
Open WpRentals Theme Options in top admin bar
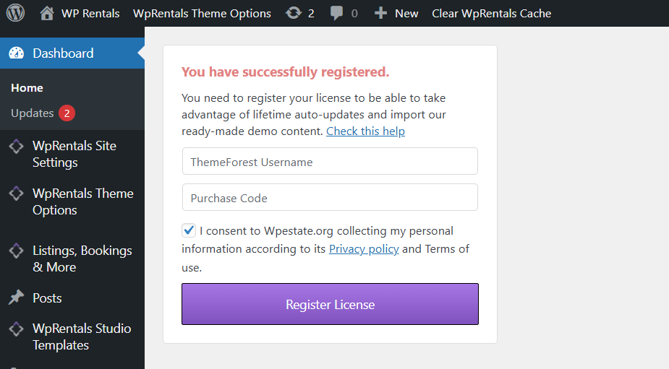[x=202, y=13]
